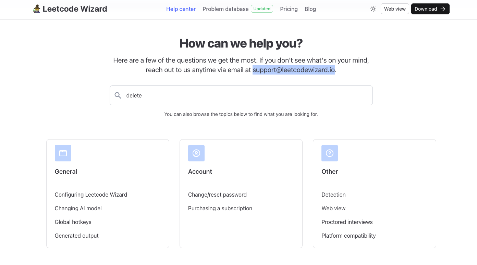Viewport: 477px width, 265px height.
Task: Open Purchasing a subscription article
Action: [x=220, y=208]
